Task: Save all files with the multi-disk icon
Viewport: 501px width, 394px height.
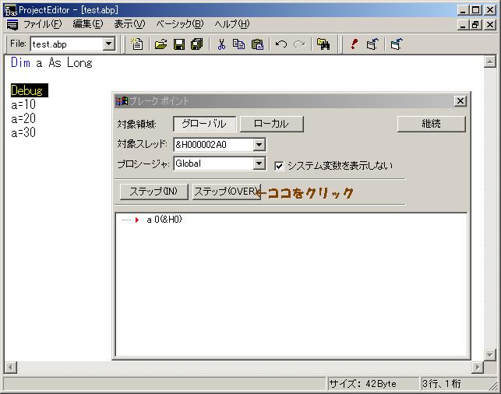Action: [x=196, y=44]
